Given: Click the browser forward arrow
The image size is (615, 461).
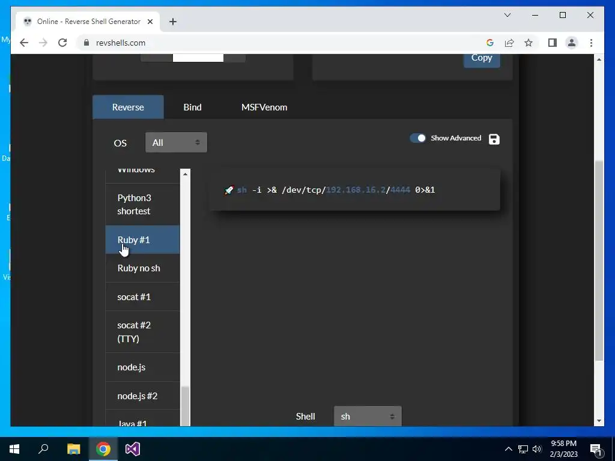Looking at the screenshot, I should [x=43, y=43].
